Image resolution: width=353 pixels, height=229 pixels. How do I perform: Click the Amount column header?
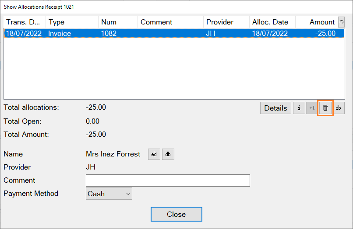click(316, 22)
